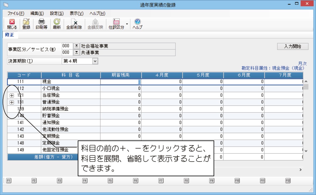Viewport: 316px width, 195px height.
Task: Expand the 当座預金 account row
Action: [12, 95]
